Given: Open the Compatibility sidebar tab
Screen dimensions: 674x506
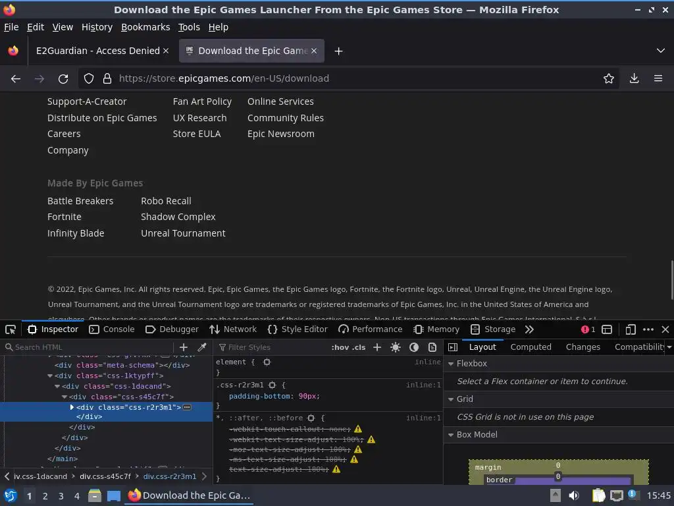Looking at the screenshot, I should 640,347.
